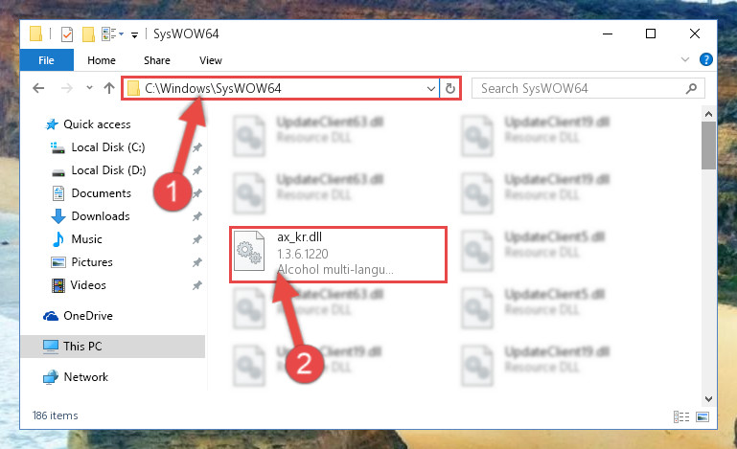Click the Properties checkmark icon in title bar
The height and width of the screenshot is (449, 737).
coord(67,34)
